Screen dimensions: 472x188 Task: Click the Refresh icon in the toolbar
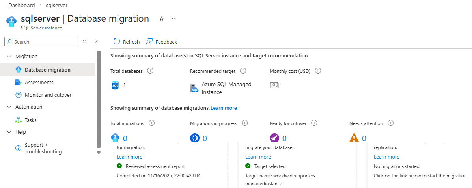click(117, 42)
